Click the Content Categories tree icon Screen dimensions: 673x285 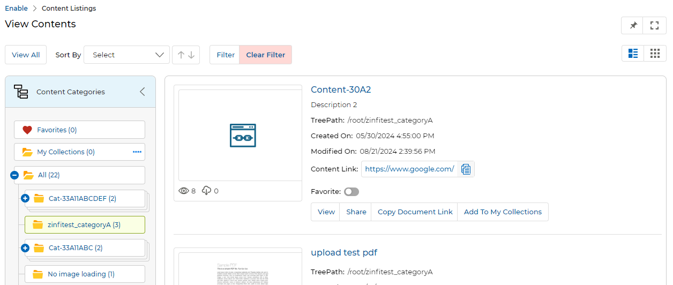[21, 92]
